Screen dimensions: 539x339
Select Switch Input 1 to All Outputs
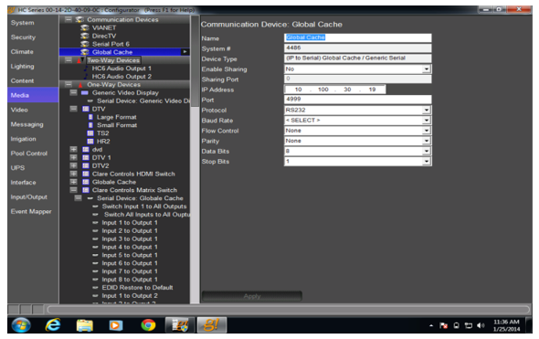point(144,207)
